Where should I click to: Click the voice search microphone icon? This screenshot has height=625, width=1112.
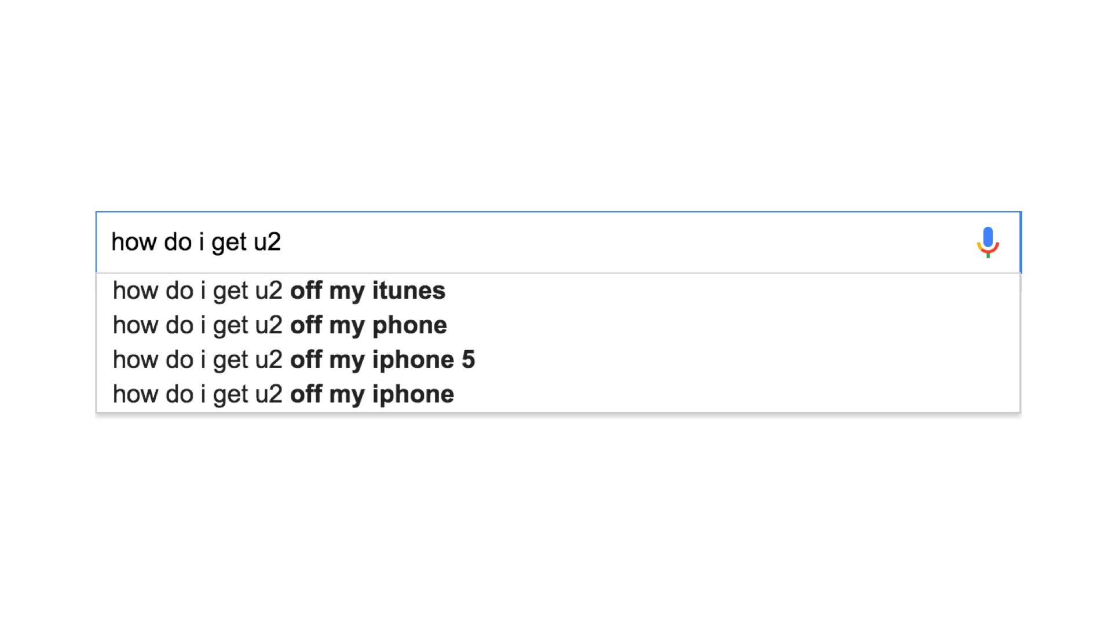click(988, 242)
